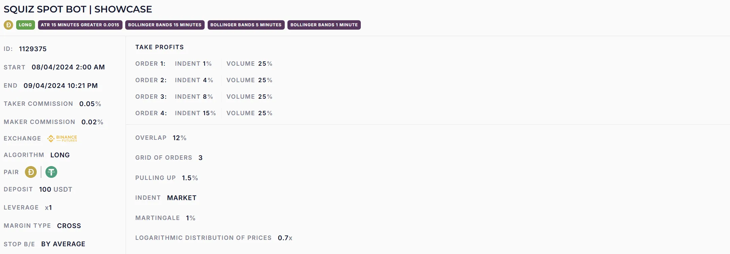Click the Tether USDT icon in PAIR row
The height and width of the screenshot is (254, 730).
point(51,172)
